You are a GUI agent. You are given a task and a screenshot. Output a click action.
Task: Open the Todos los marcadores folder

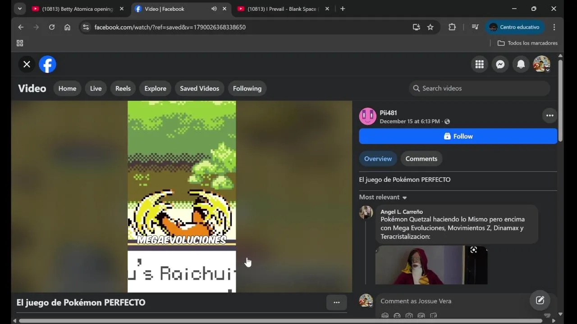[x=527, y=43]
